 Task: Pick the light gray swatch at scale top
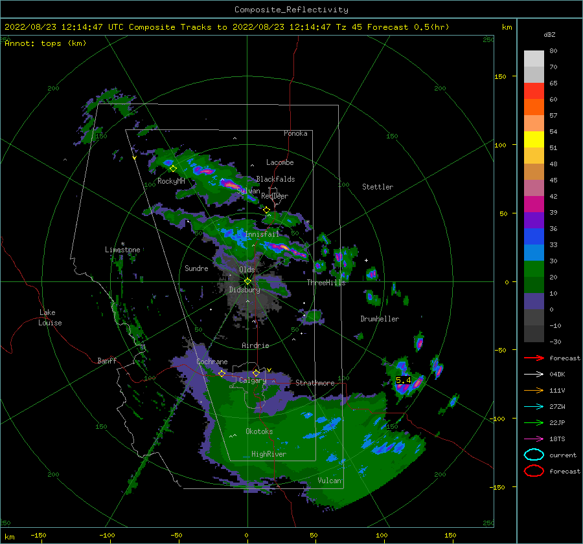coord(534,59)
